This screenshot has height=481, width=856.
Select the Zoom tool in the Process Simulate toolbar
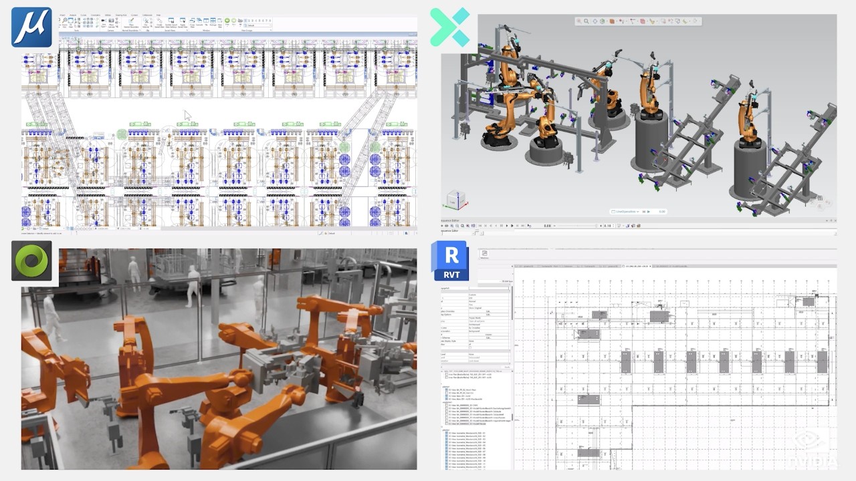(586, 20)
